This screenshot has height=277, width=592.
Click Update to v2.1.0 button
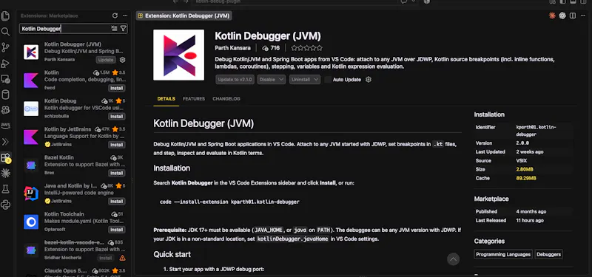pyautogui.click(x=235, y=80)
